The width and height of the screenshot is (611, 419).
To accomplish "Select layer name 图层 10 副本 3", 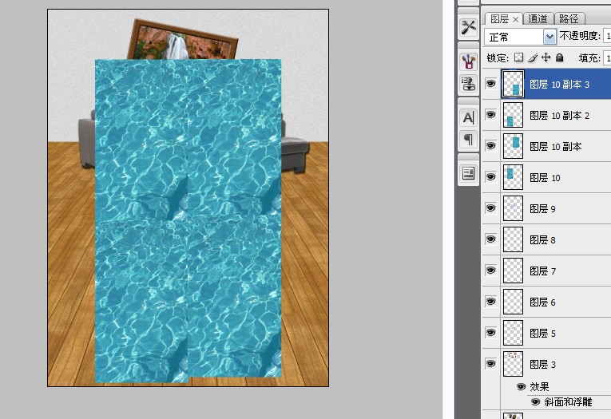I will (559, 85).
